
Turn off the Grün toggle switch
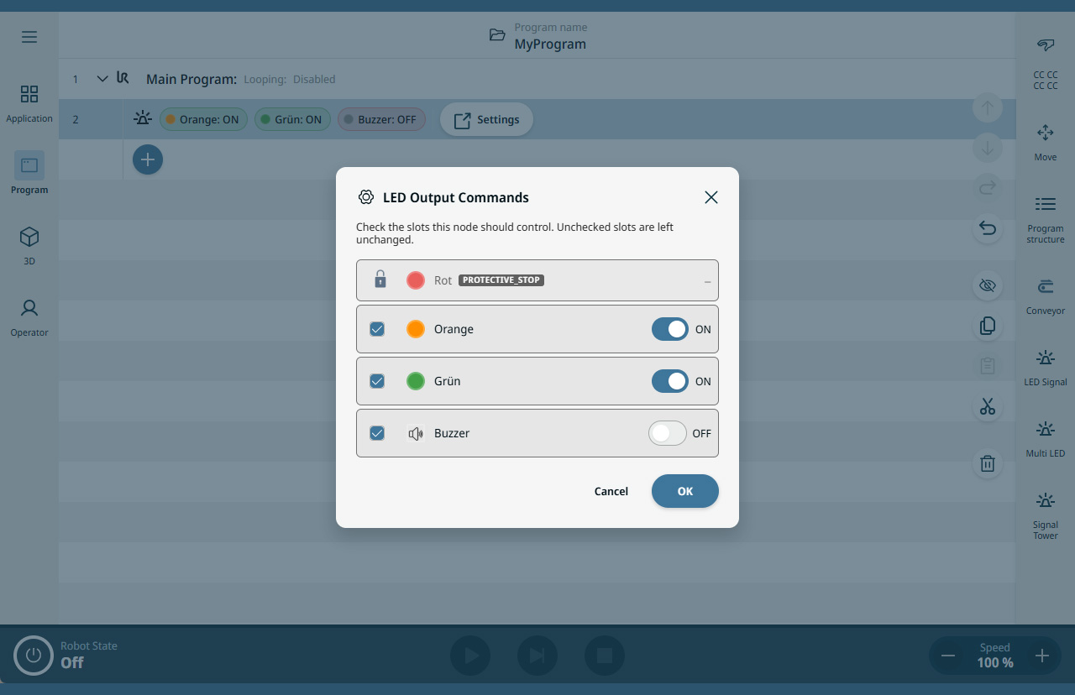(x=669, y=381)
